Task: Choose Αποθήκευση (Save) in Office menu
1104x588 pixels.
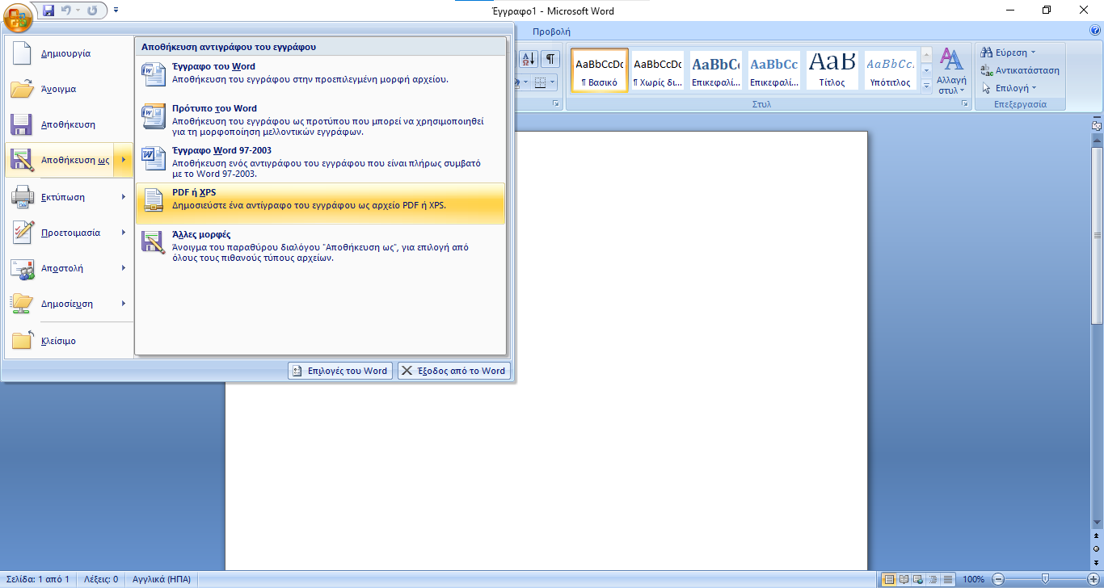Action: coord(69,124)
